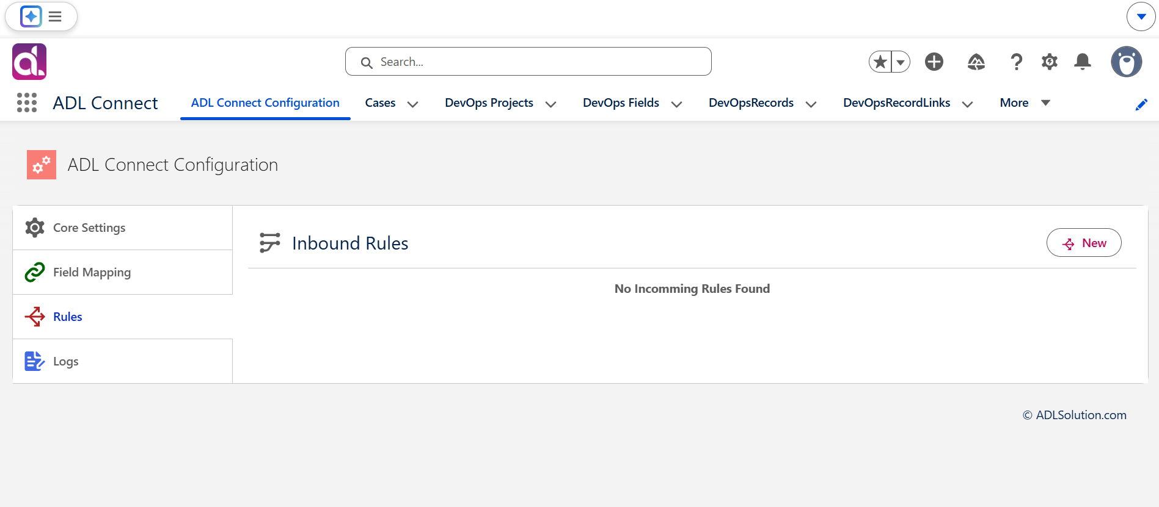This screenshot has height=507, width=1159.
Task: Open the DevOps Projects tab
Action: [x=489, y=102]
